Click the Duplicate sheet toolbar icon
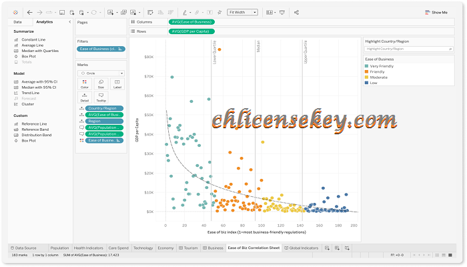 point(123,13)
